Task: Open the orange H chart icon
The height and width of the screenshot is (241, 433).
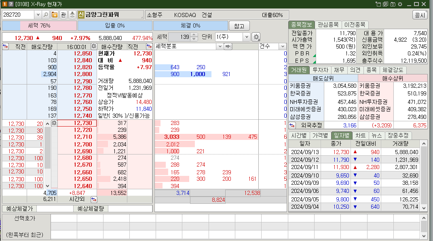Action: click(55, 15)
